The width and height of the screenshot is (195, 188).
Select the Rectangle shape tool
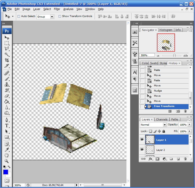point(7,137)
